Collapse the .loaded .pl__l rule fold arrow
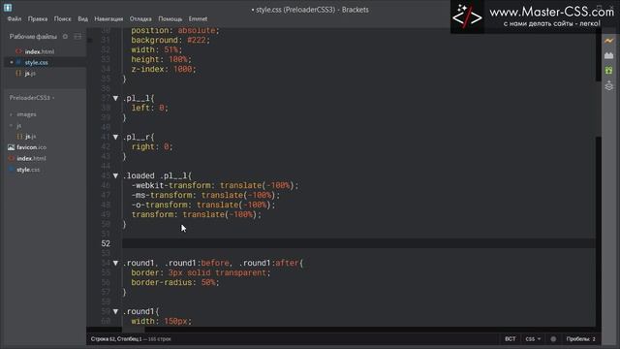 115,175
